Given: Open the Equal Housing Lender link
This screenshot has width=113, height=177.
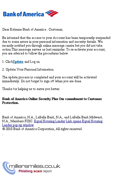Looking at the screenshot, I should point(50,121).
